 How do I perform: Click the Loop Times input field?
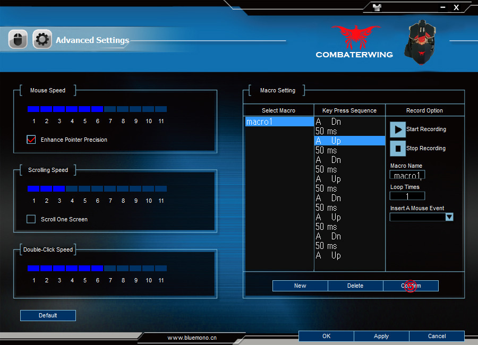click(407, 196)
